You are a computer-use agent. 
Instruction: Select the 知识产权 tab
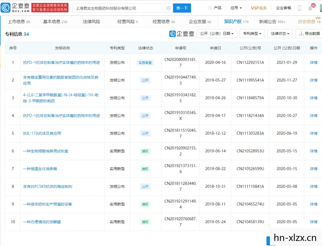(236, 21)
